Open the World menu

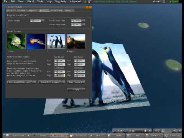[30, 2]
